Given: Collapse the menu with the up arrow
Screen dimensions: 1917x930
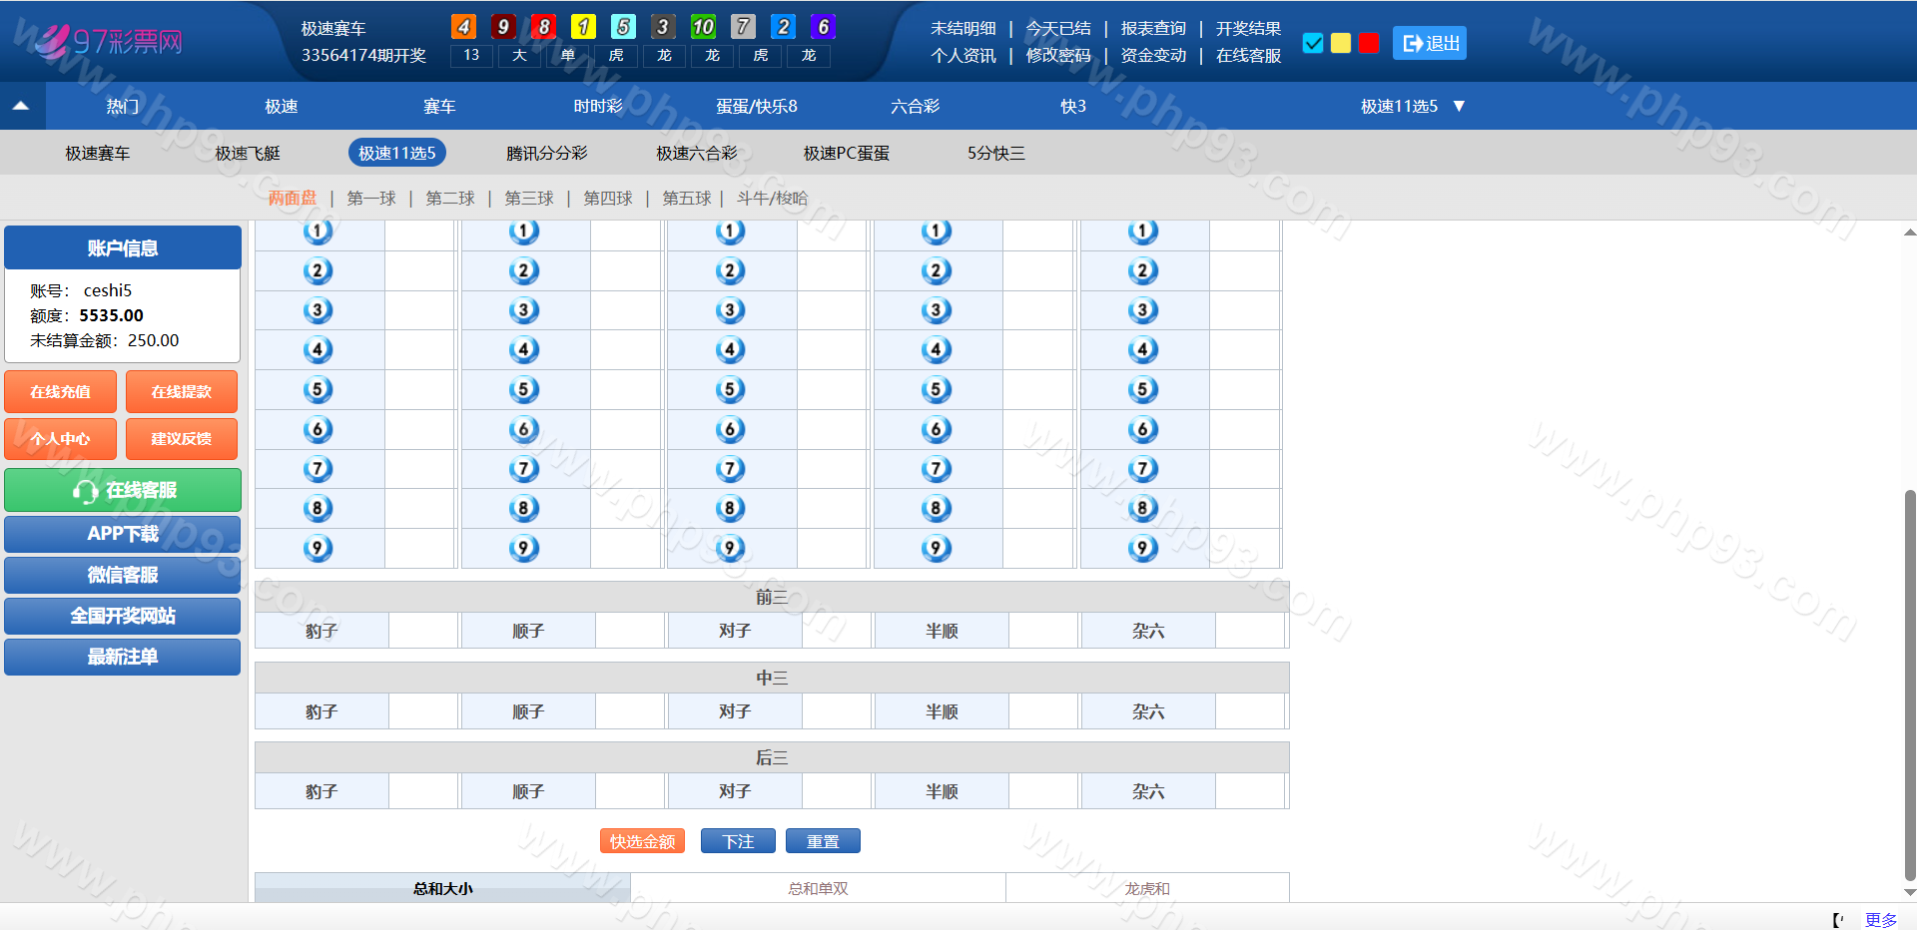Looking at the screenshot, I should tap(21, 106).
